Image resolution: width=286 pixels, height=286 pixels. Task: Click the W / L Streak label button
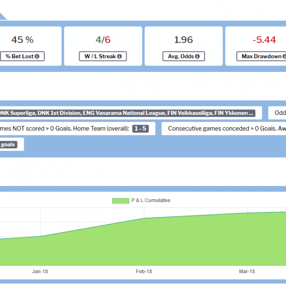pos(103,56)
